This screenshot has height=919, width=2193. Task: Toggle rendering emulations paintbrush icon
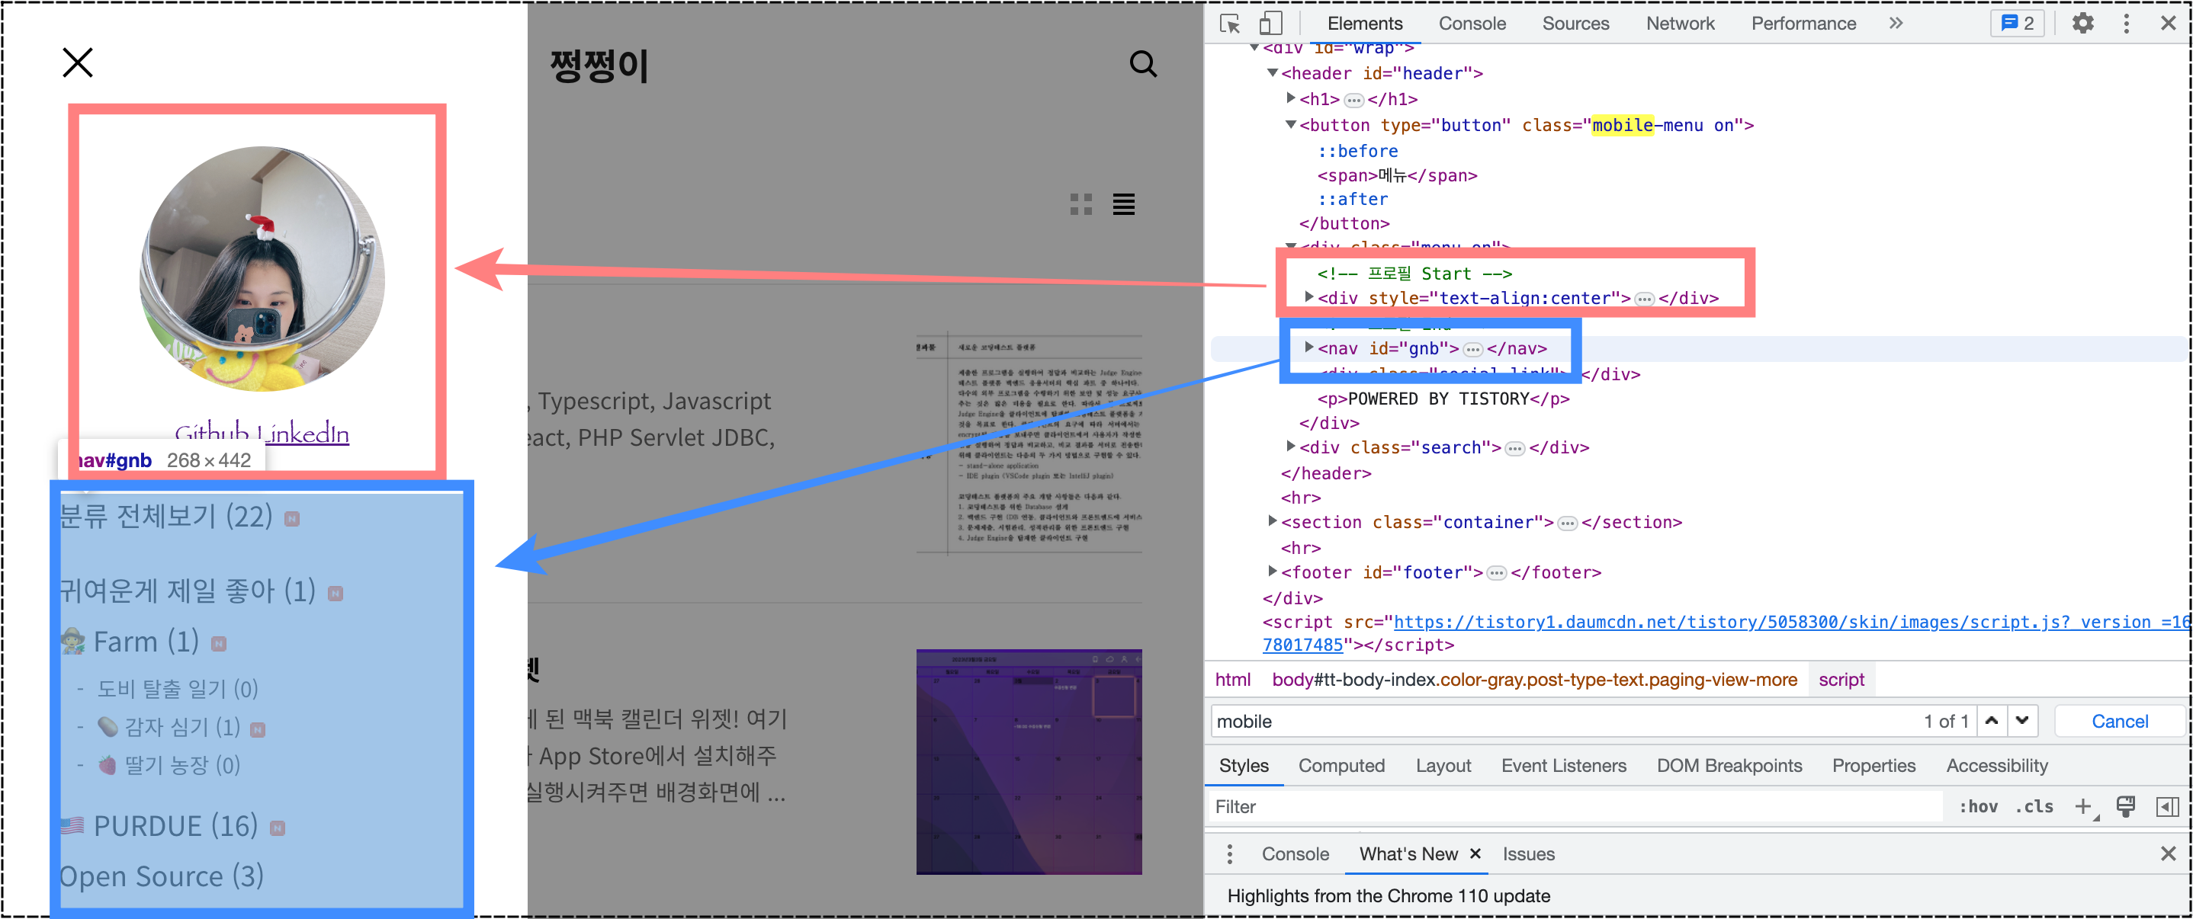(x=2125, y=805)
